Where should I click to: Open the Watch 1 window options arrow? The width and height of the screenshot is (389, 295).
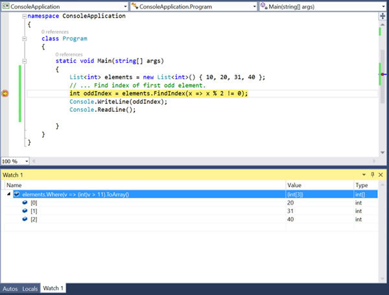(364, 175)
